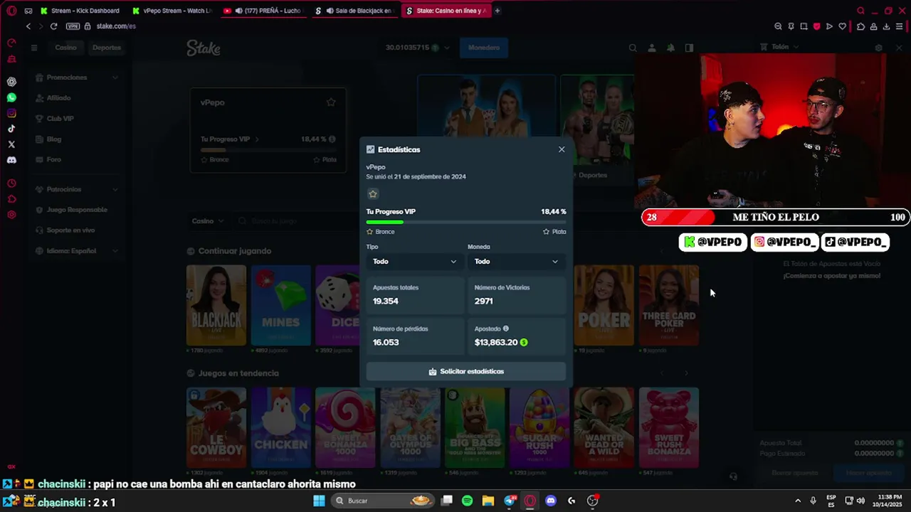The width and height of the screenshot is (911, 512).
Task: Open File Explorer from the taskbar
Action: click(x=488, y=501)
